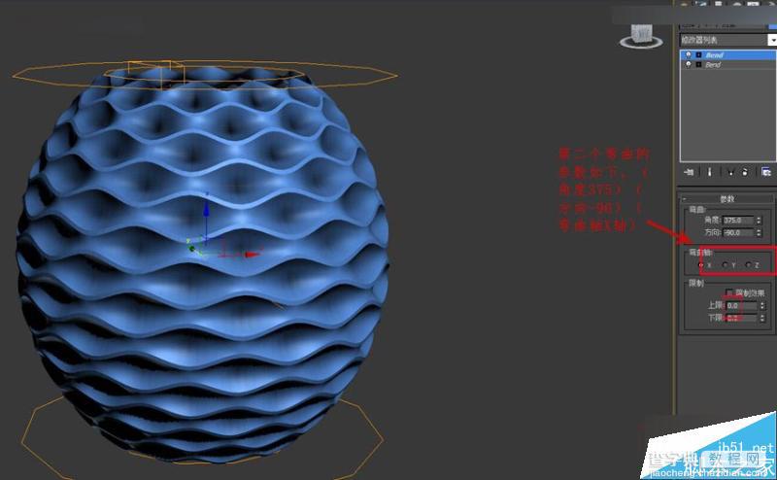Click the ViewCube in the viewport
Screen dimensions: 777x480
(x=642, y=36)
